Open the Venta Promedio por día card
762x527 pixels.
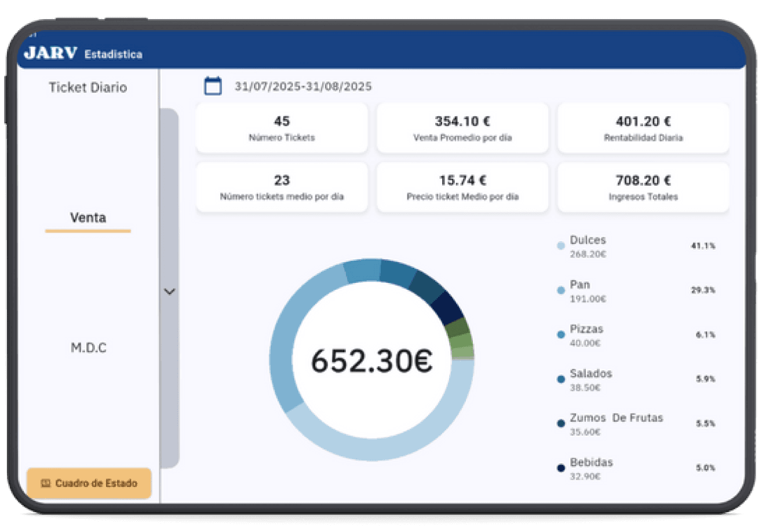[x=462, y=128]
